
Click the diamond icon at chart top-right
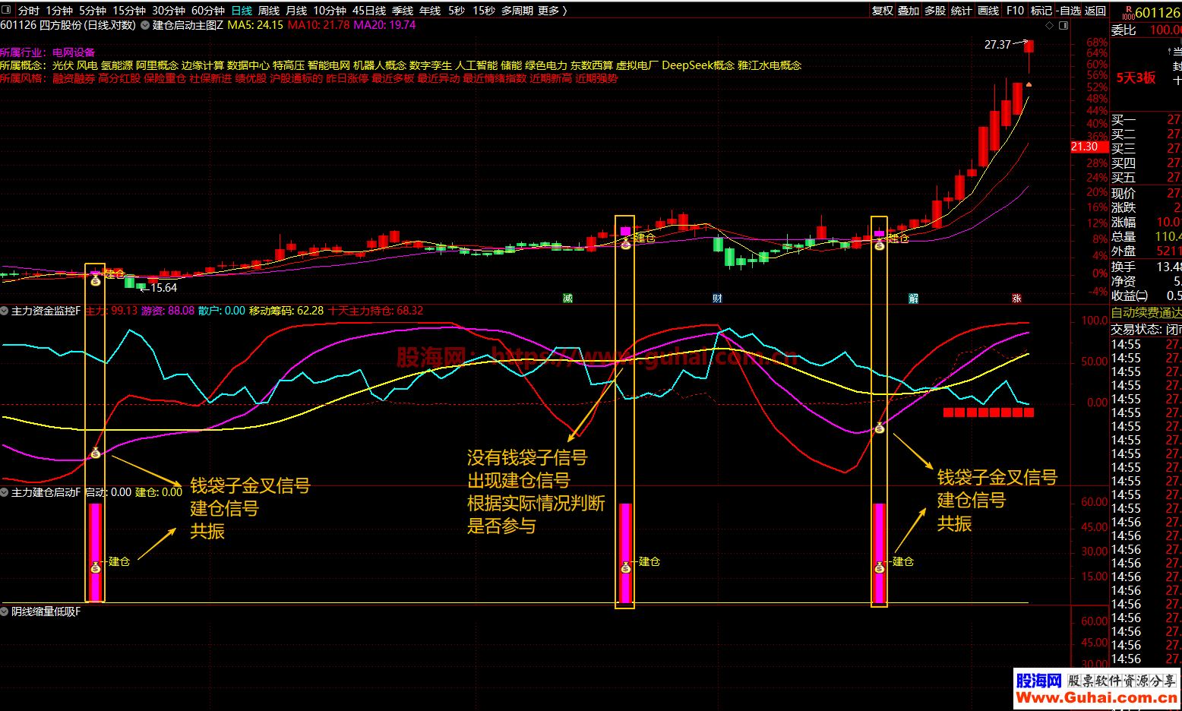[x=1050, y=26]
